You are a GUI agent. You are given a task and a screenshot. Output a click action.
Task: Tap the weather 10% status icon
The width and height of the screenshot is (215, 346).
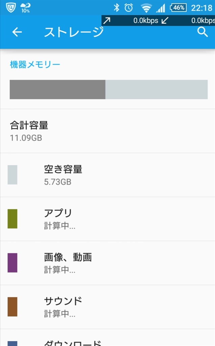25,7
